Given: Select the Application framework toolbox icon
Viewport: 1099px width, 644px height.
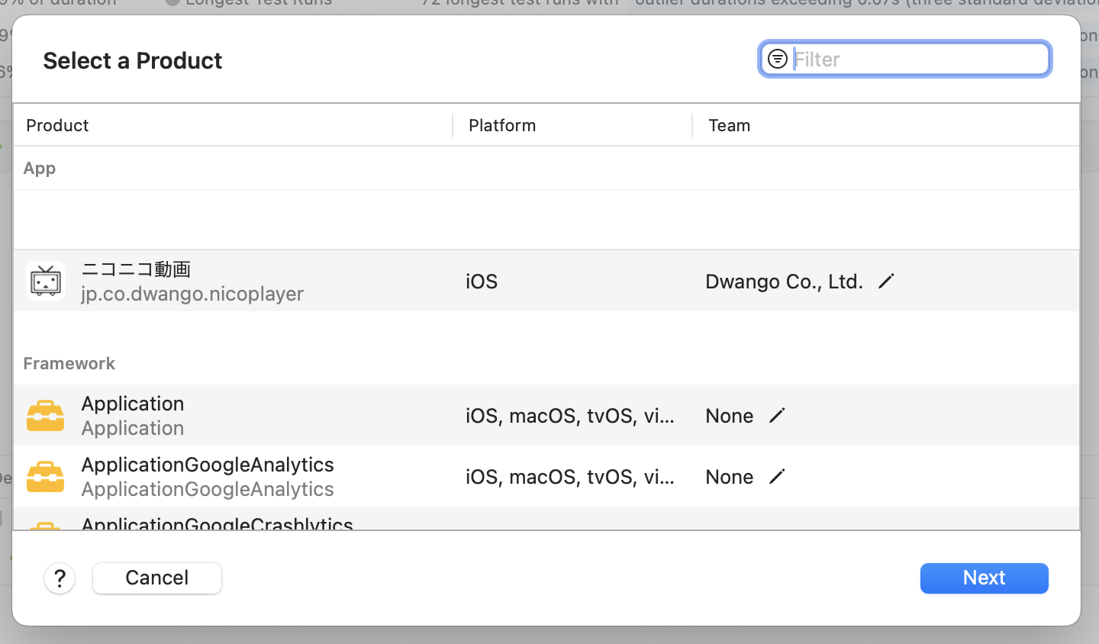Looking at the screenshot, I should coord(46,415).
